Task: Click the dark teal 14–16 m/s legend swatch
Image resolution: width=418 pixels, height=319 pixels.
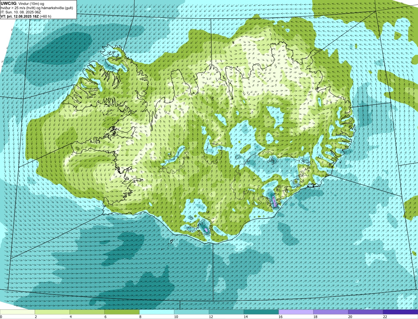Action: tap(261, 312)
